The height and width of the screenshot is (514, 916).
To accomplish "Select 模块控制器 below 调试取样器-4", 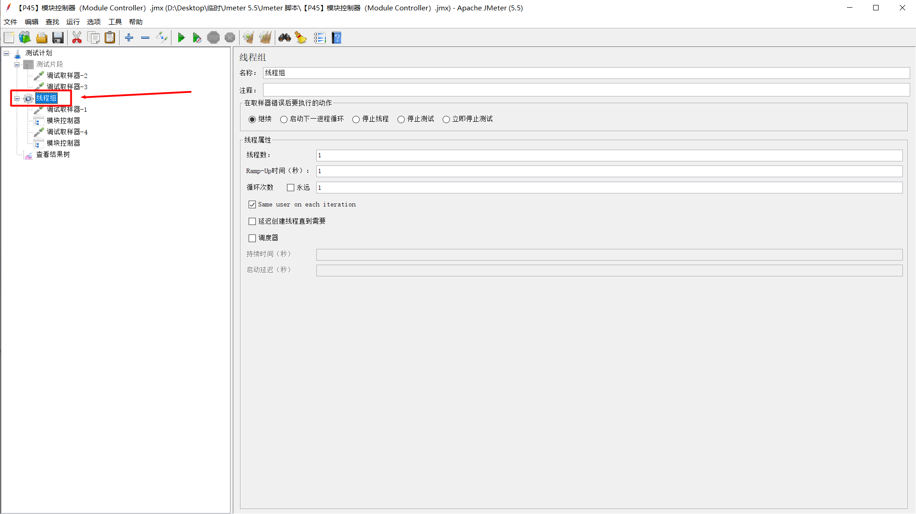I will pyautogui.click(x=64, y=143).
